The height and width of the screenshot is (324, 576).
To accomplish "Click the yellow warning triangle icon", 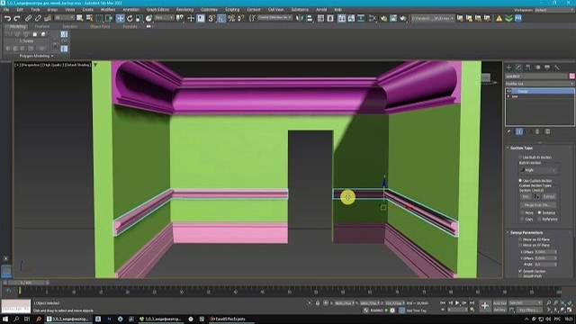I will pyautogui.click(x=499, y=18).
